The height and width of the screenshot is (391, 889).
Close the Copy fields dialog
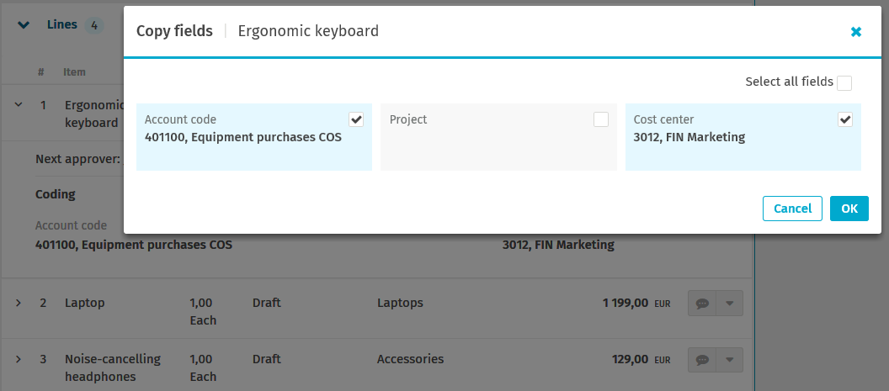tap(855, 32)
